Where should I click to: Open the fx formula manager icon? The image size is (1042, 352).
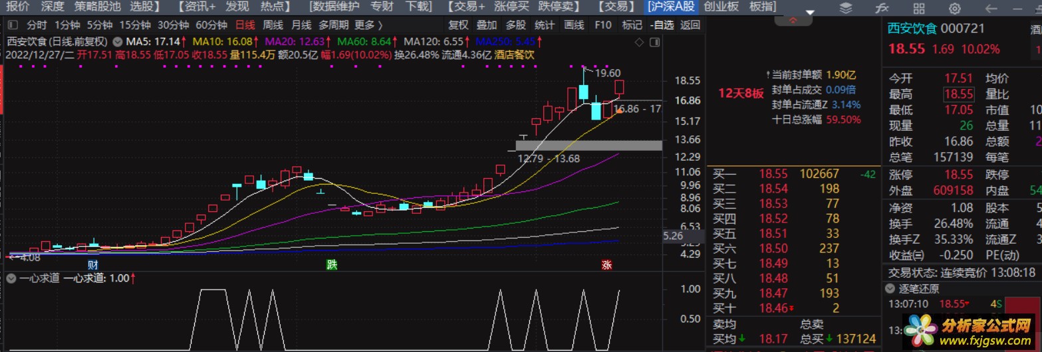tap(882, 8)
